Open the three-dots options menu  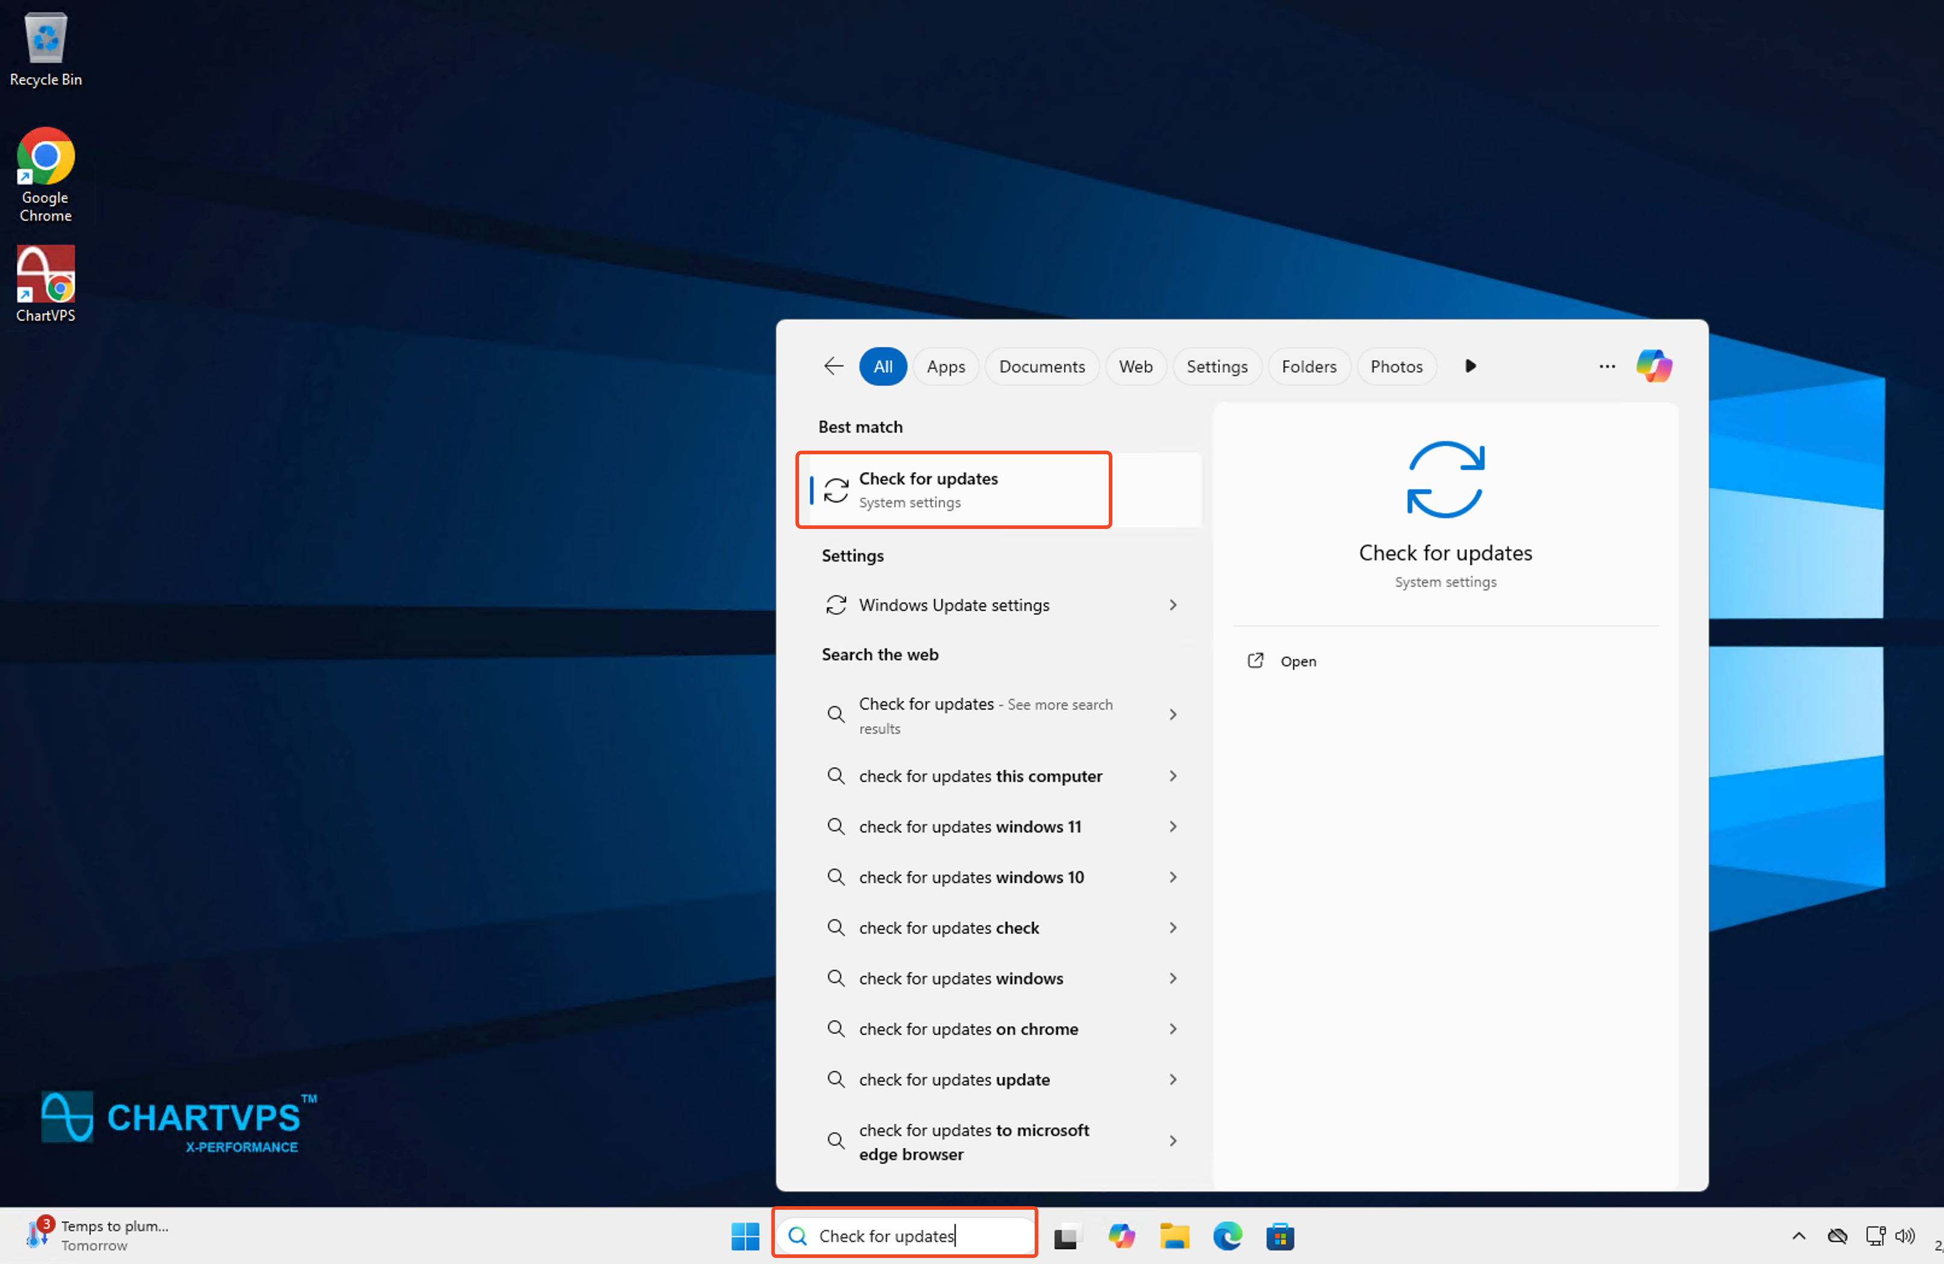[1606, 367]
